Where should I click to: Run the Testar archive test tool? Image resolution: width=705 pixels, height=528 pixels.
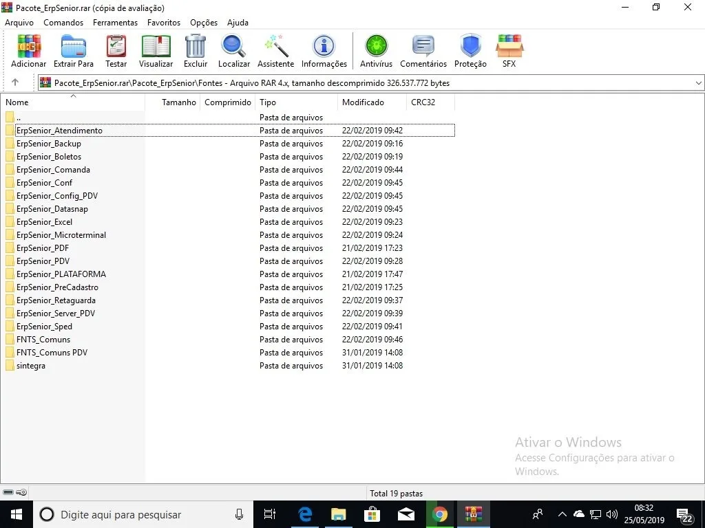tap(116, 51)
